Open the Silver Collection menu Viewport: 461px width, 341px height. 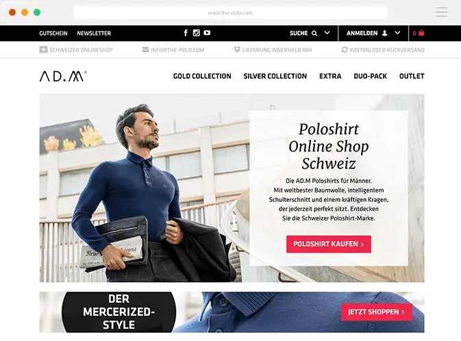(275, 76)
